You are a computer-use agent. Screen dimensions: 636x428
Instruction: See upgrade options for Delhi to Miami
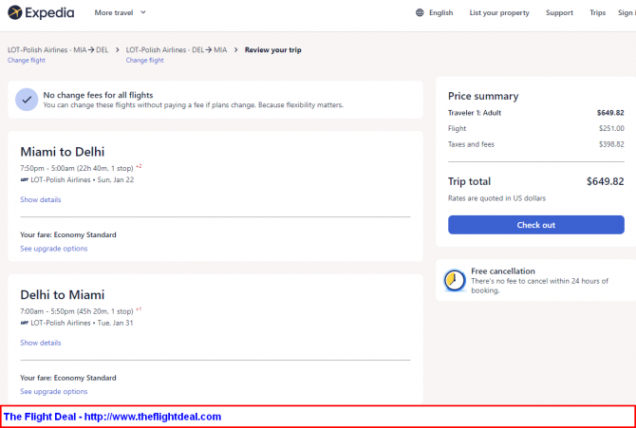(54, 392)
